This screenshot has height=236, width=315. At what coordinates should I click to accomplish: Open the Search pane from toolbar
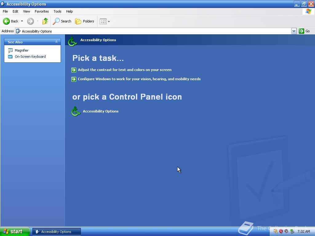click(62, 21)
